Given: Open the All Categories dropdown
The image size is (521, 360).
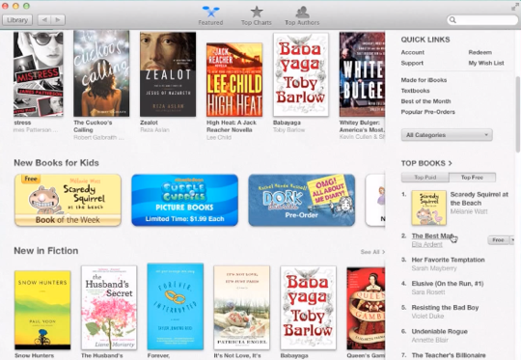Looking at the screenshot, I should [x=447, y=135].
